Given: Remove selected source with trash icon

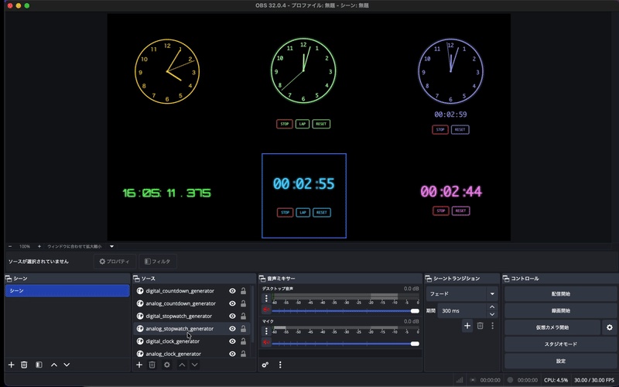Looking at the screenshot, I should [x=152, y=365].
